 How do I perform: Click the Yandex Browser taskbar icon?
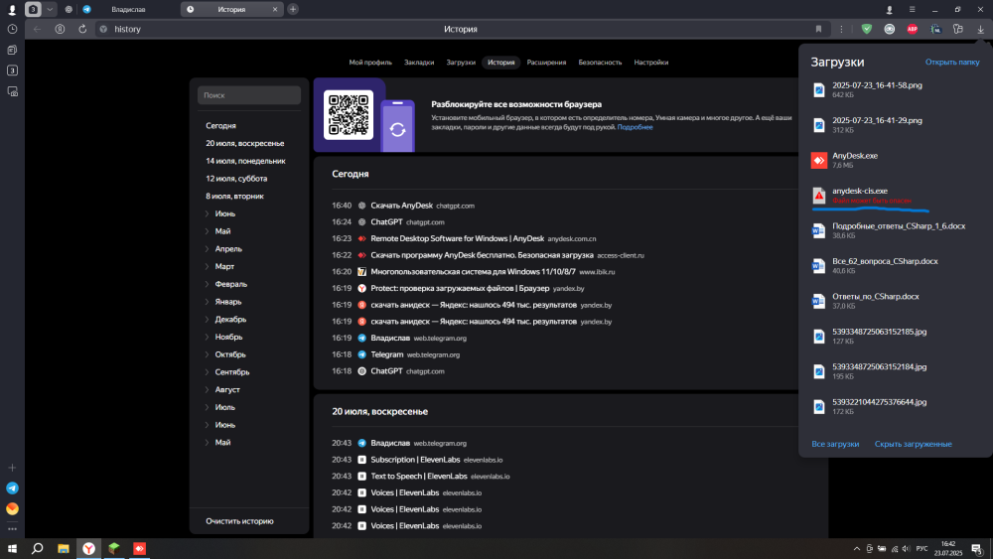pyautogui.click(x=88, y=548)
